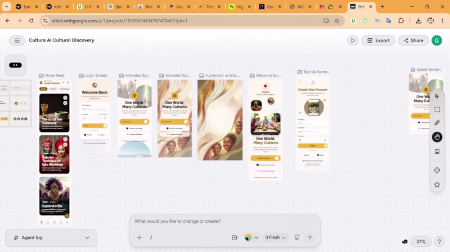Image resolution: width=450 pixels, height=252 pixels.
Task: Select the Sign Up Scree... label
Action: (313, 72)
